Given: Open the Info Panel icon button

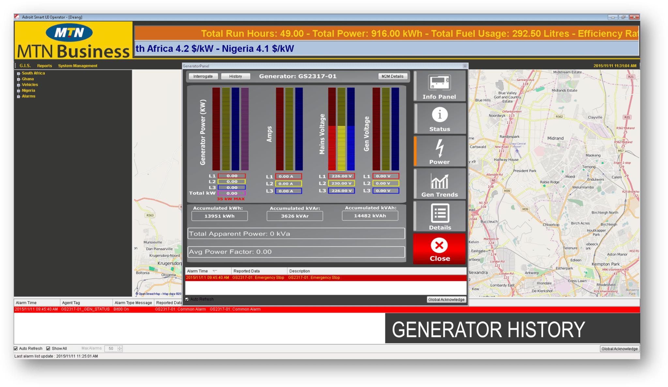Looking at the screenshot, I should click(x=439, y=86).
